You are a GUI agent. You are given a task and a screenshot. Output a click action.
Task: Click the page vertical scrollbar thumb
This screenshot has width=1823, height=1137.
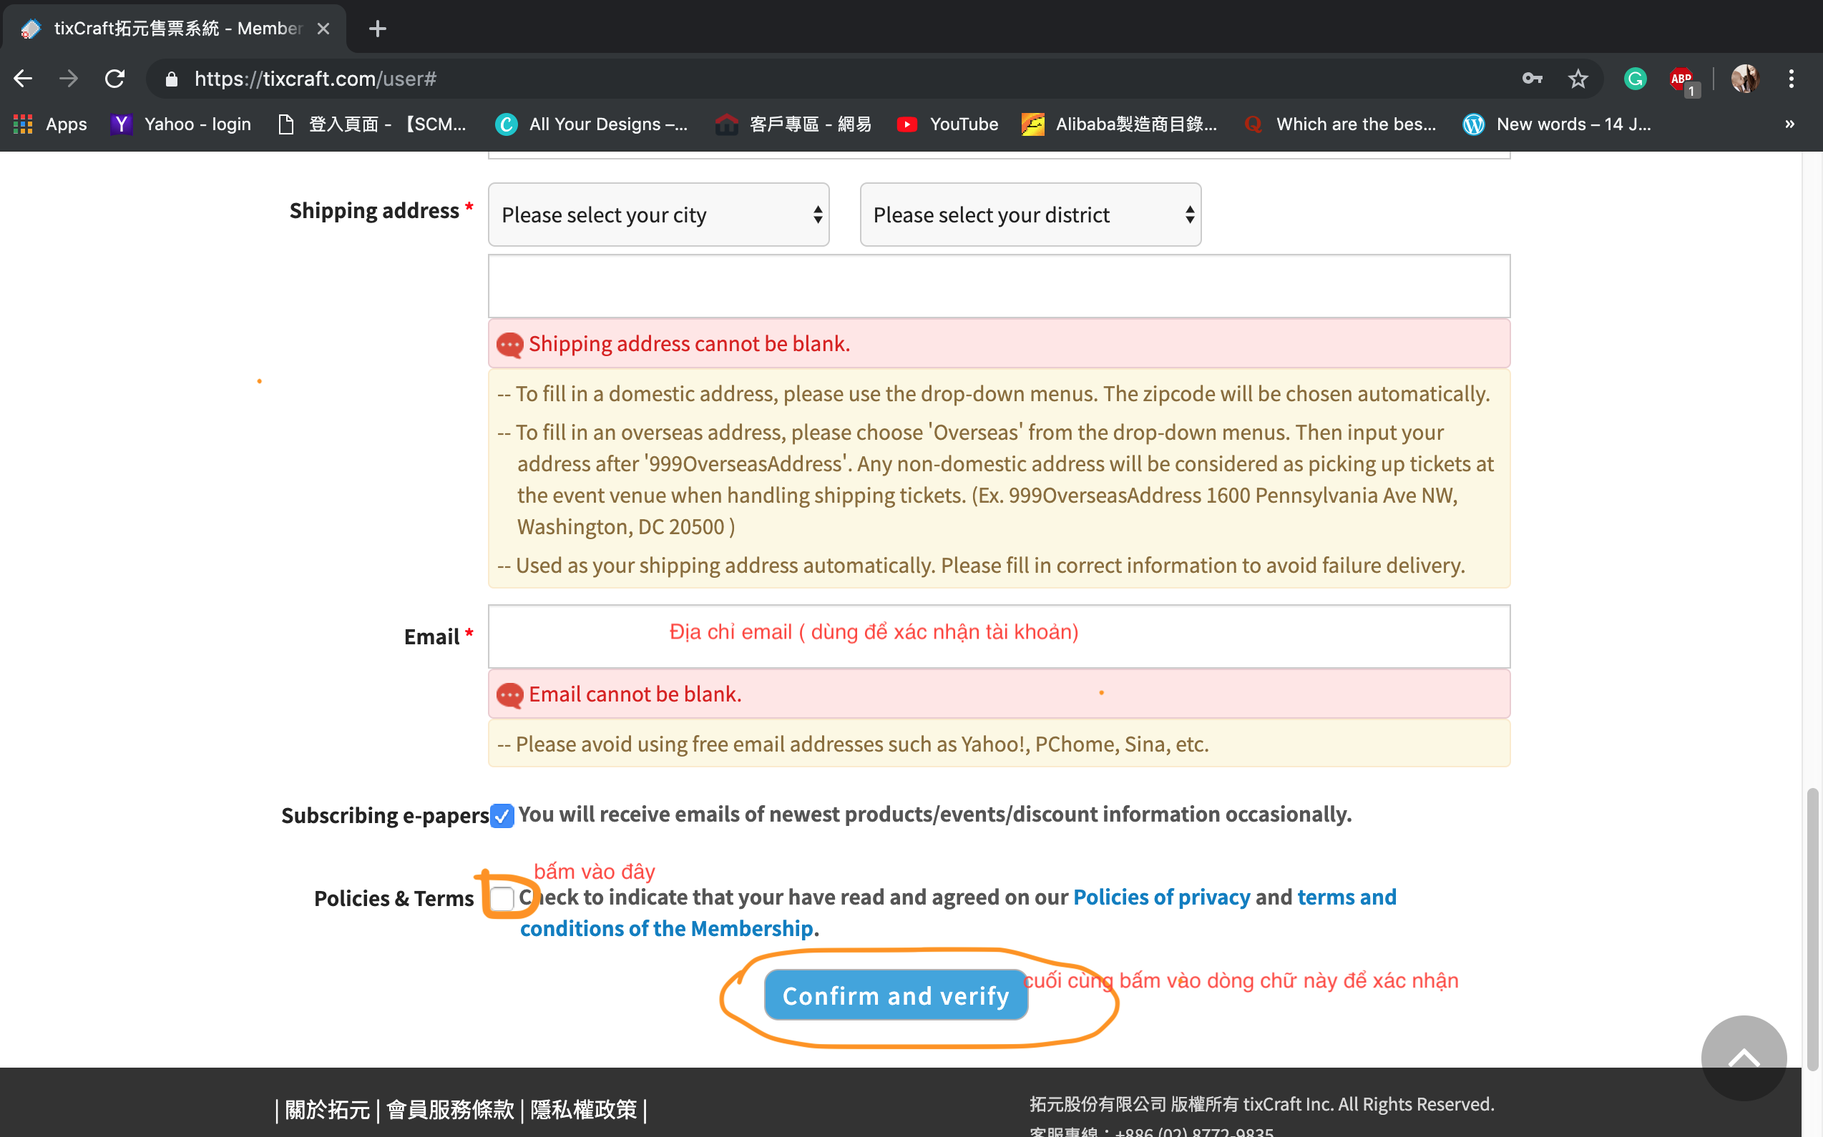[x=1812, y=929]
